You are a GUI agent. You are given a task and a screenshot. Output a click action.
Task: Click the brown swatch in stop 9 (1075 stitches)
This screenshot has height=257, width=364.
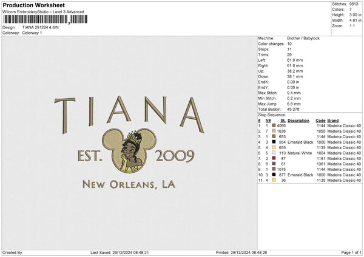coord(274,169)
